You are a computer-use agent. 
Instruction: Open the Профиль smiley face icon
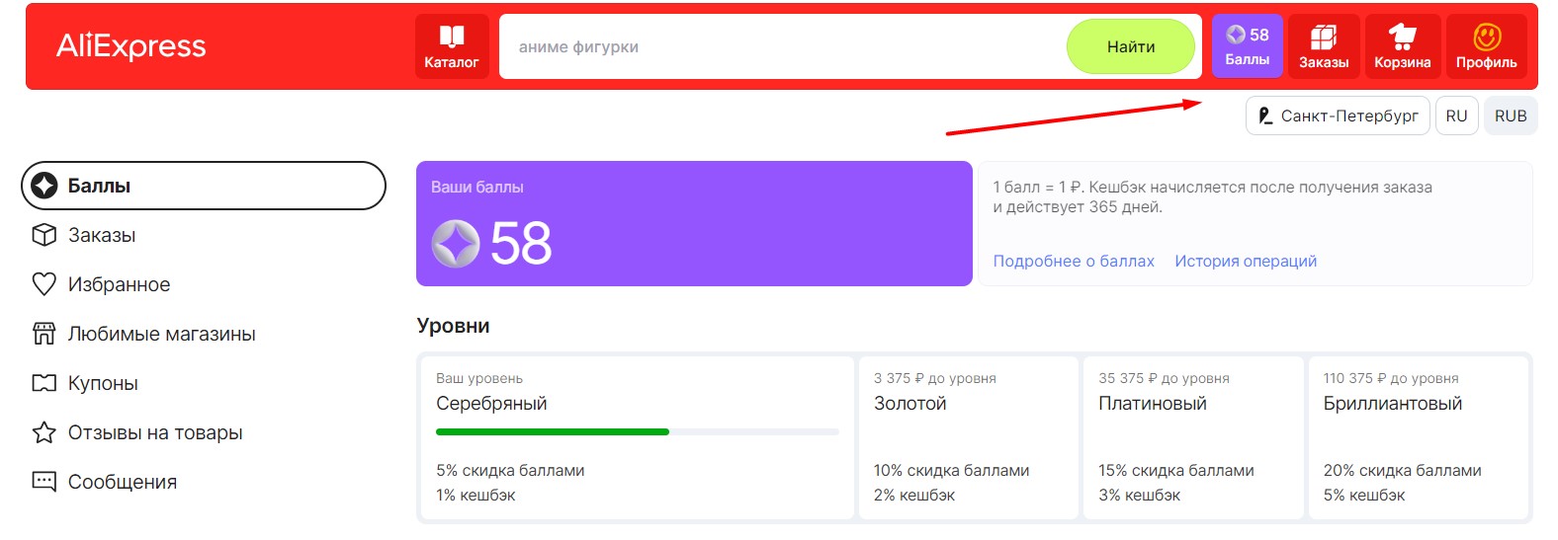pyautogui.click(x=1486, y=38)
